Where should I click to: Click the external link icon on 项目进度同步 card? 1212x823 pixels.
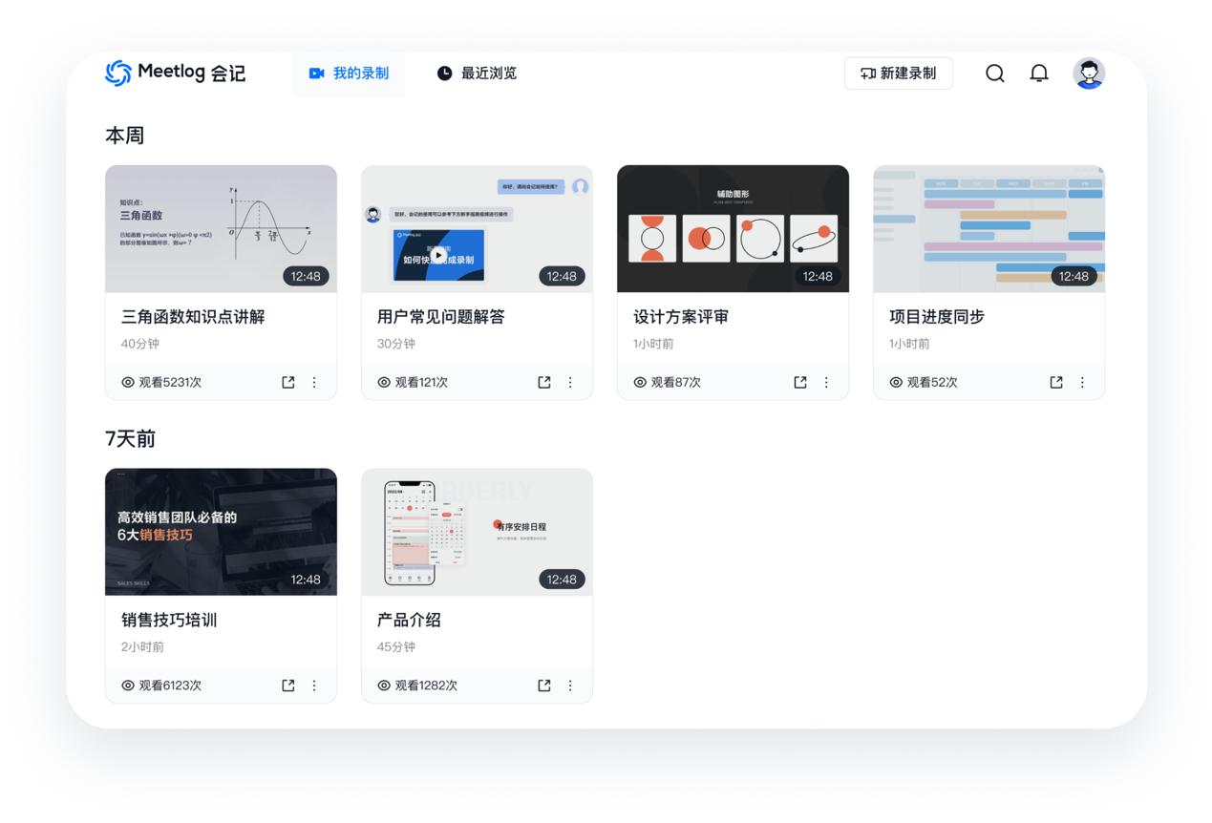1054,382
